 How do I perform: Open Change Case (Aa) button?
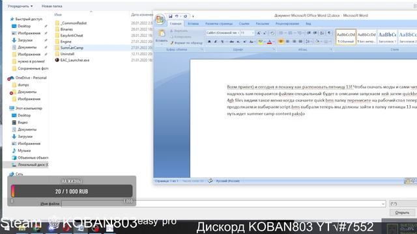click(x=252, y=42)
